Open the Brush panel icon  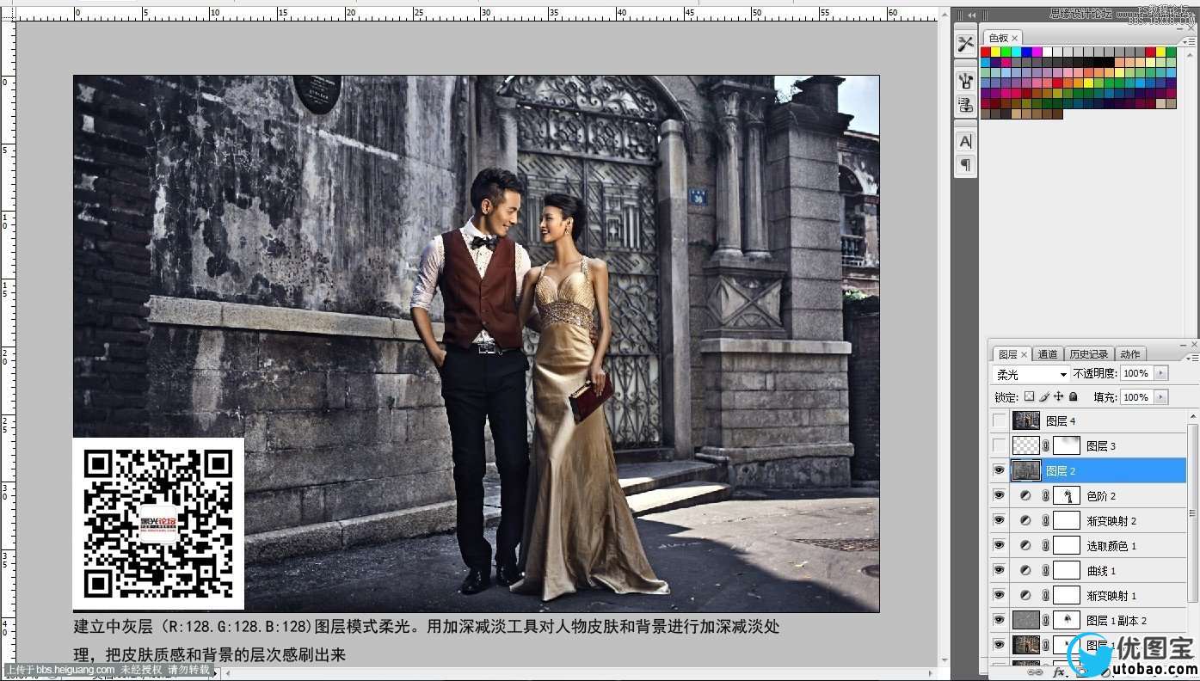(966, 81)
